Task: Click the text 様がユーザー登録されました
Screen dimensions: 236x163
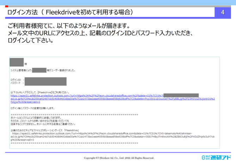Action: (x=61, y=70)
